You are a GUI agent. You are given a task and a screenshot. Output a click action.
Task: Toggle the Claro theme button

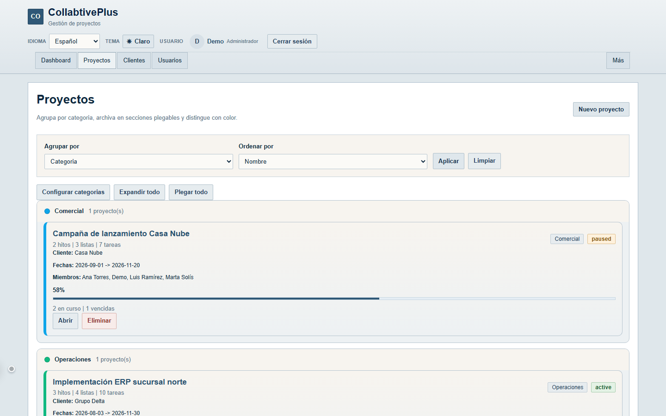(x=138, y=41)
